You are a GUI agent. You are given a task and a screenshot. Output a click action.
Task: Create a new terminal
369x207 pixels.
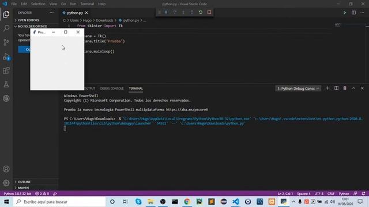(327, 88)
